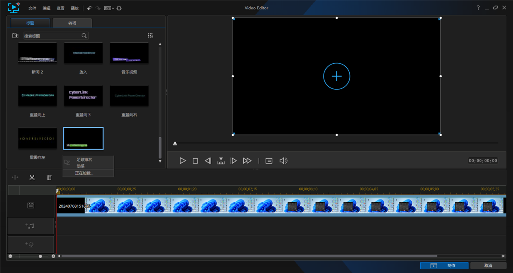Click the 00;00;03;10 ruler mark
513x273 pixels.
(x=309, y=189)
